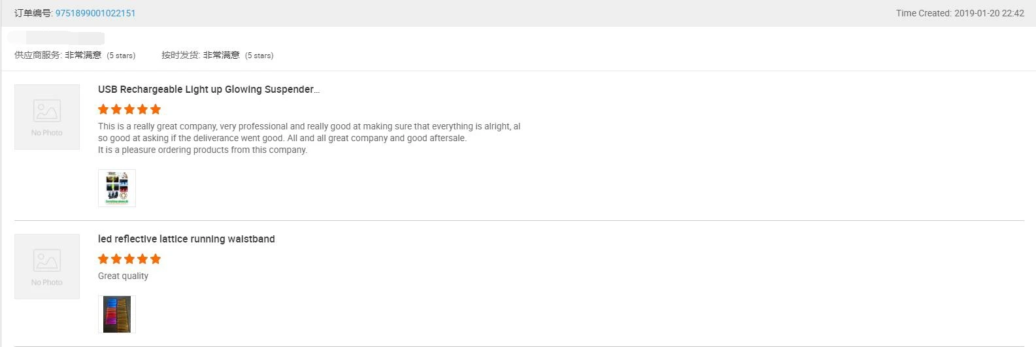View the Suspender review's attached photo thumbnail
The height and width of the screenshot is (347, 1036).
pyautogui.click(x=117, y=188)
